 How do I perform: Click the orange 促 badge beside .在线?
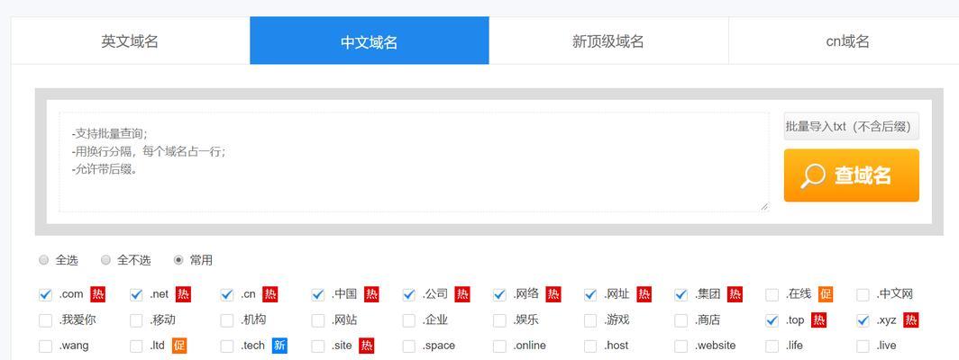pyautogui.click(x=826, y=294)
